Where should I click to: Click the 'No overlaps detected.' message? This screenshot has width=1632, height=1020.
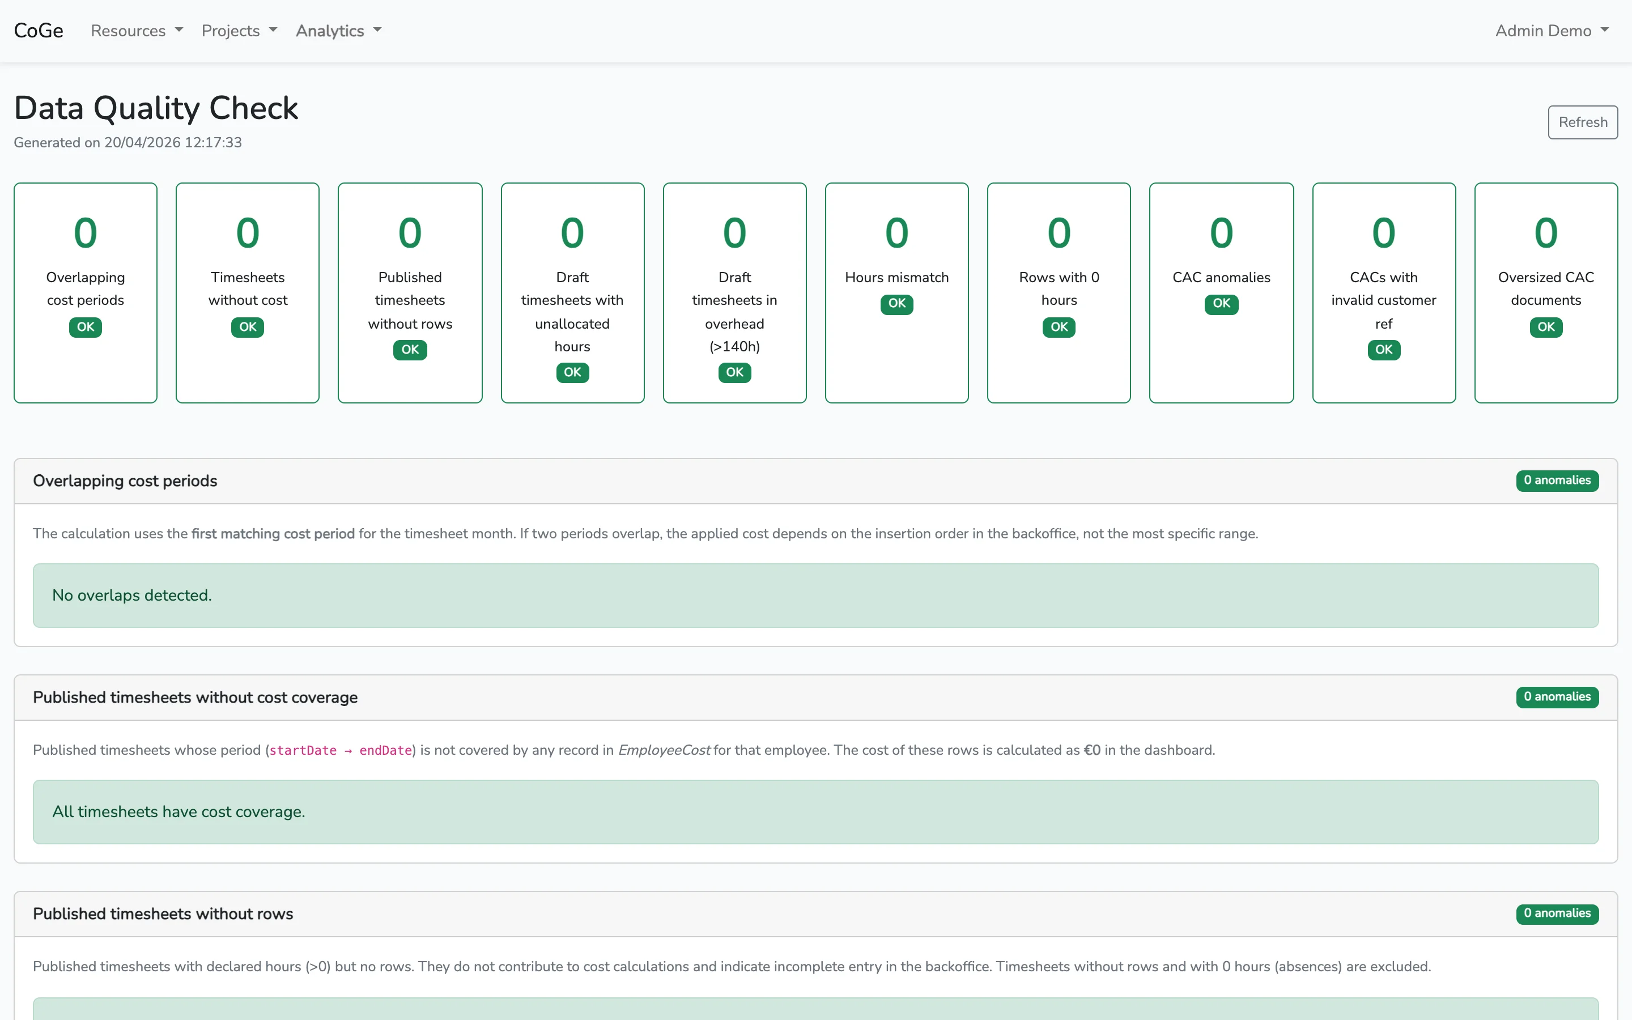tap(815, 596)
